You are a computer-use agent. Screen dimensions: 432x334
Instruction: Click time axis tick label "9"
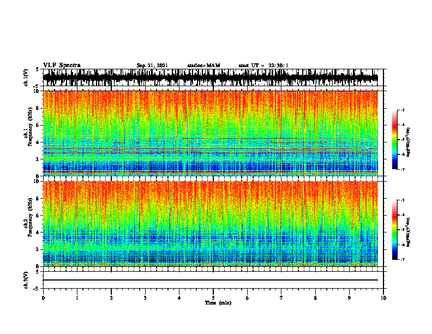349,298
